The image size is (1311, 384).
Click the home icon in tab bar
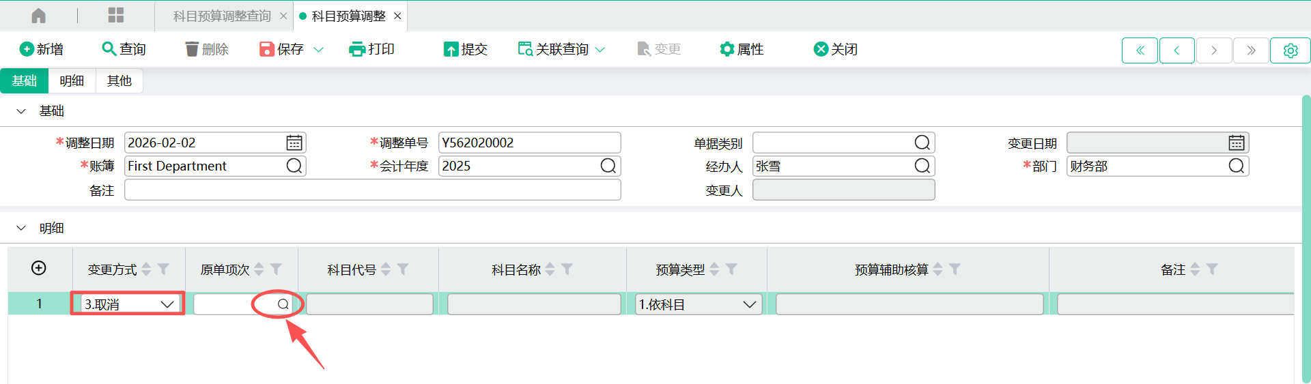(39, 16)
